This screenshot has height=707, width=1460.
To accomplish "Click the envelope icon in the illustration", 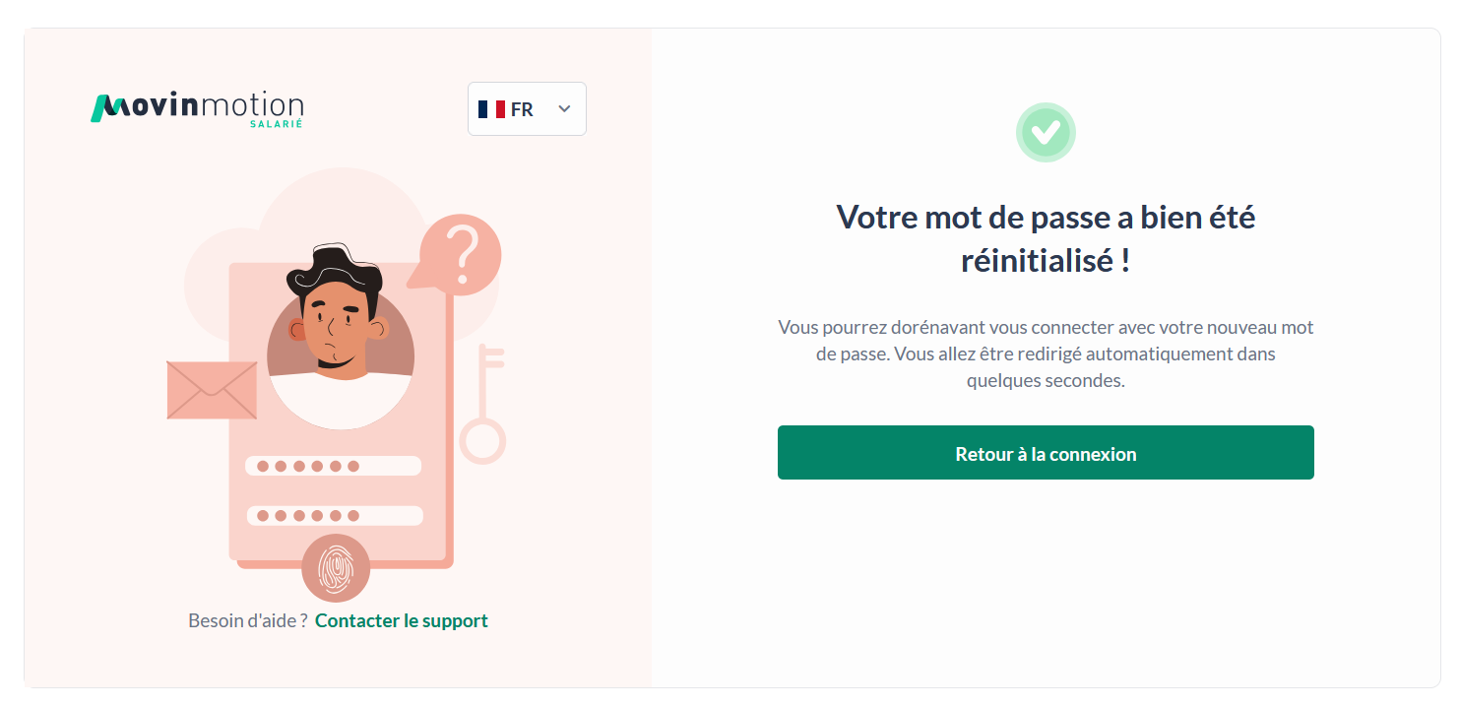I will click(212, 390).
